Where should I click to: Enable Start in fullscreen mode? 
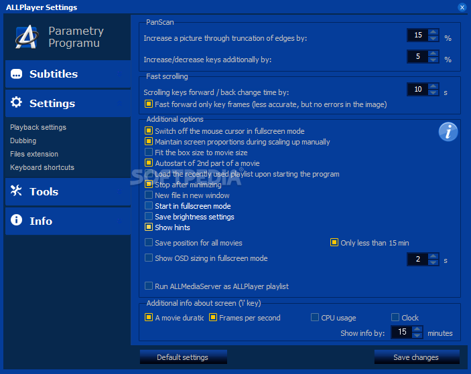pos(149,205)
